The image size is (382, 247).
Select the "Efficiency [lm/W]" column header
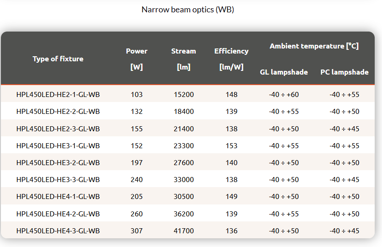(231, 59)
